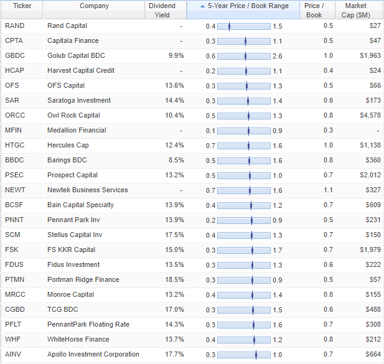Click company name Harvest Capital Credit

coord(81,70)
